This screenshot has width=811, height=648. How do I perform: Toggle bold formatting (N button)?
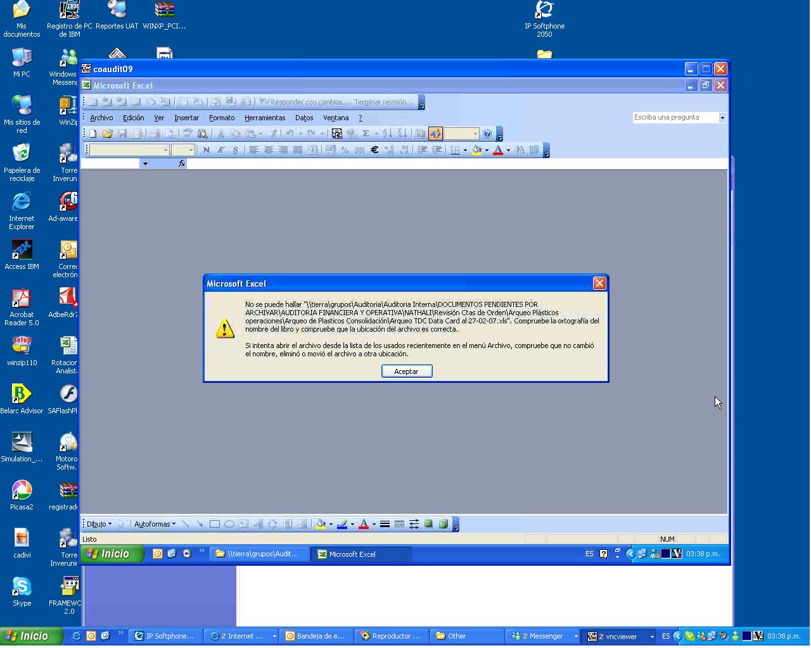click(x=206, y=150)
